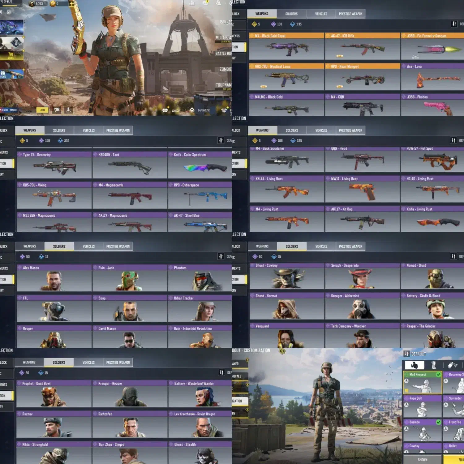Click the question mark help icon
The height and width of the screenshot is (464, 464).
tap(9, 12)
